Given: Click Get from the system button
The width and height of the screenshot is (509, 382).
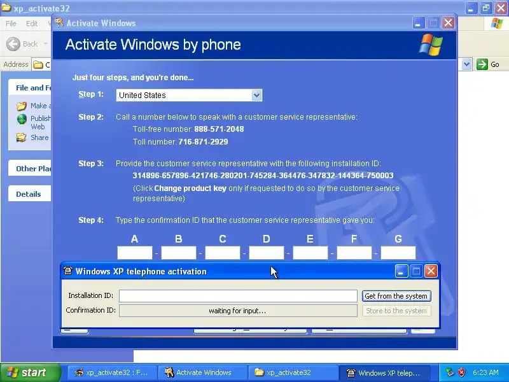Looking at the screenshot, I should [396, 296].
